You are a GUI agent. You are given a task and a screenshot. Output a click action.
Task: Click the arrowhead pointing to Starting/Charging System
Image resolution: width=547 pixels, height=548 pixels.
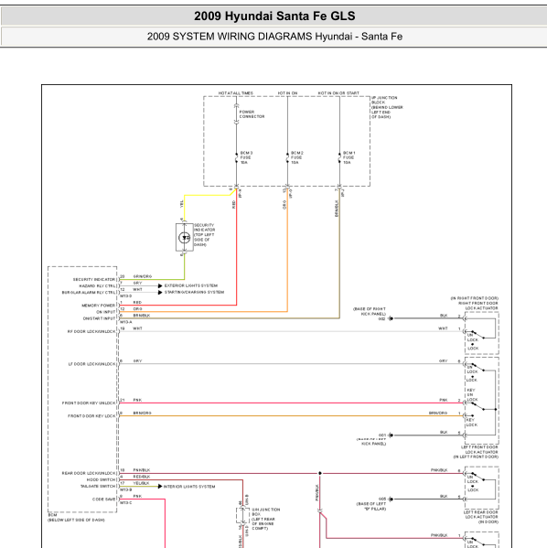(160, 292)
